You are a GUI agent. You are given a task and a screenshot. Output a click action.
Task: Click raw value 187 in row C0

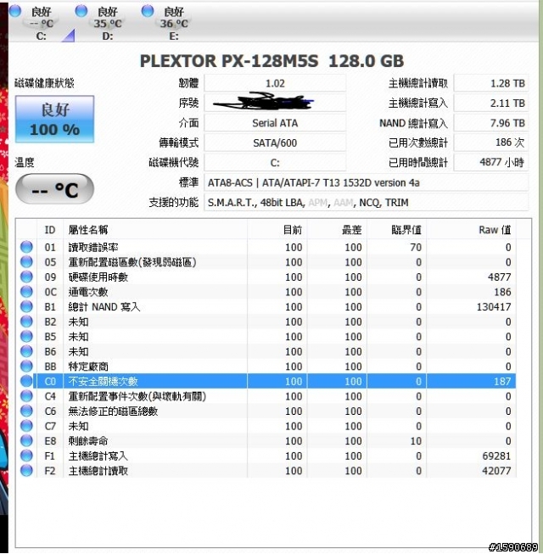[502, 381]
